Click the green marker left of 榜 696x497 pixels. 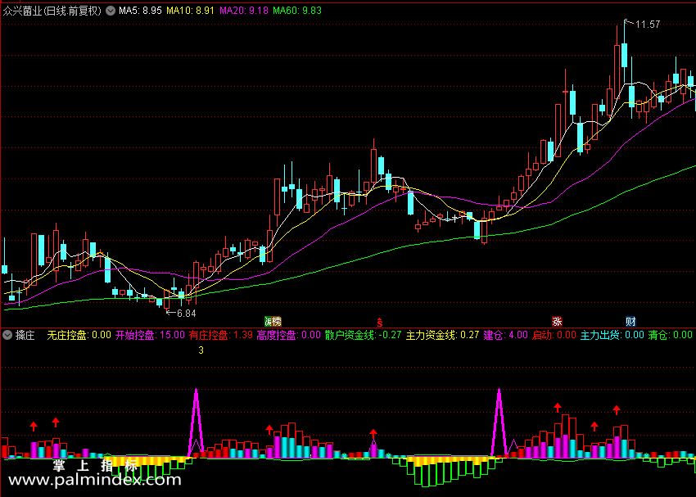[x=268, y=321]
